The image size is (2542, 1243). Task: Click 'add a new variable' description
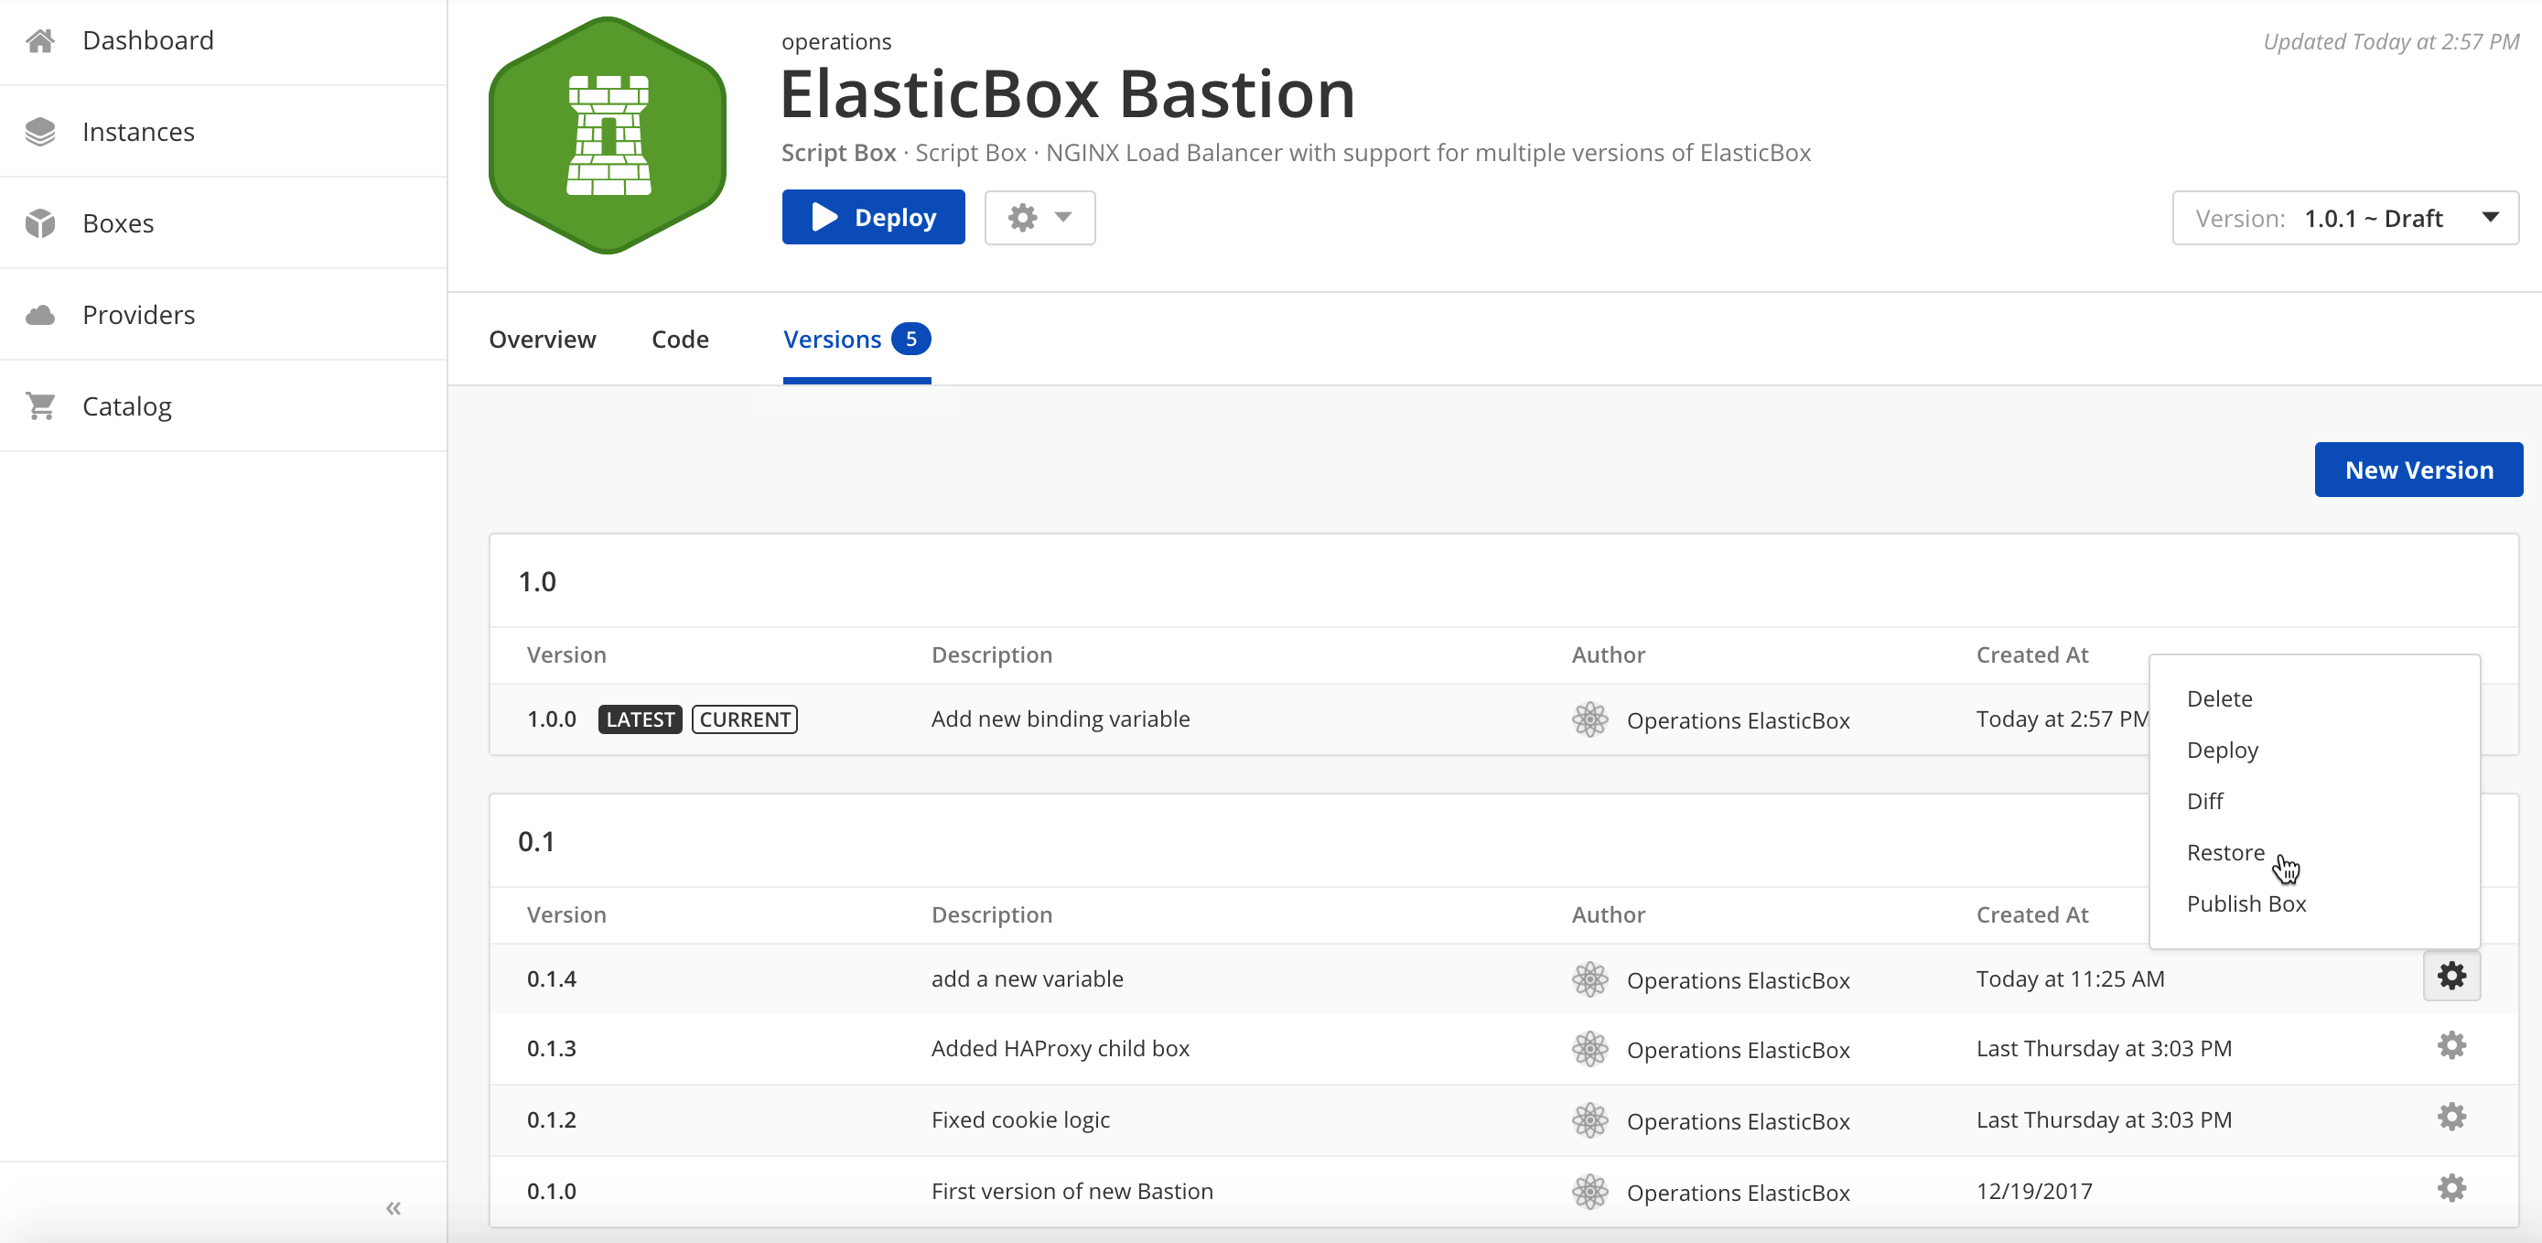click(1028, 978)
